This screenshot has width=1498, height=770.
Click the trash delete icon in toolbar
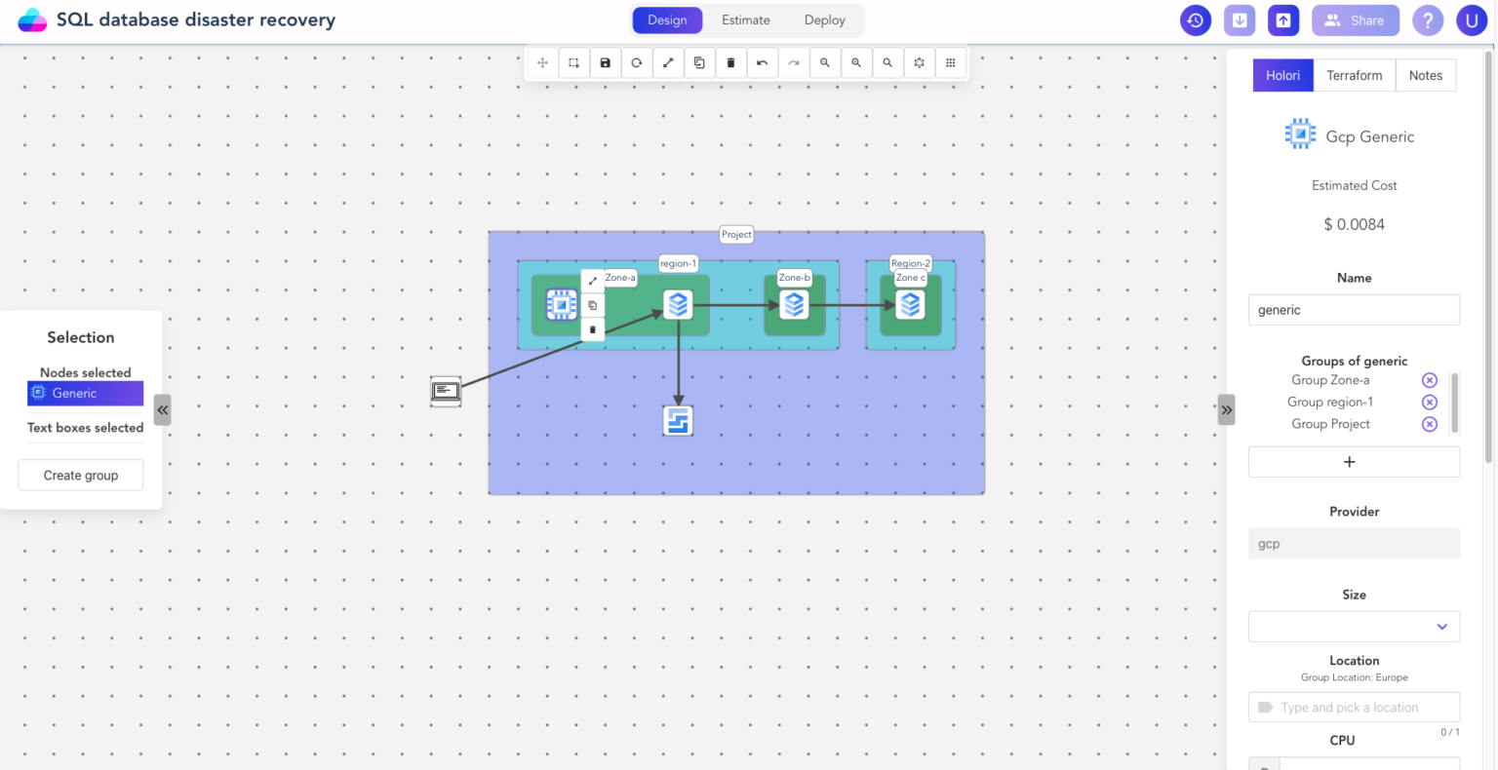pos(730,63)
